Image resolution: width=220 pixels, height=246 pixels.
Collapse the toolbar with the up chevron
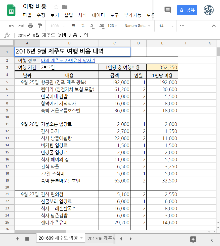214,26
